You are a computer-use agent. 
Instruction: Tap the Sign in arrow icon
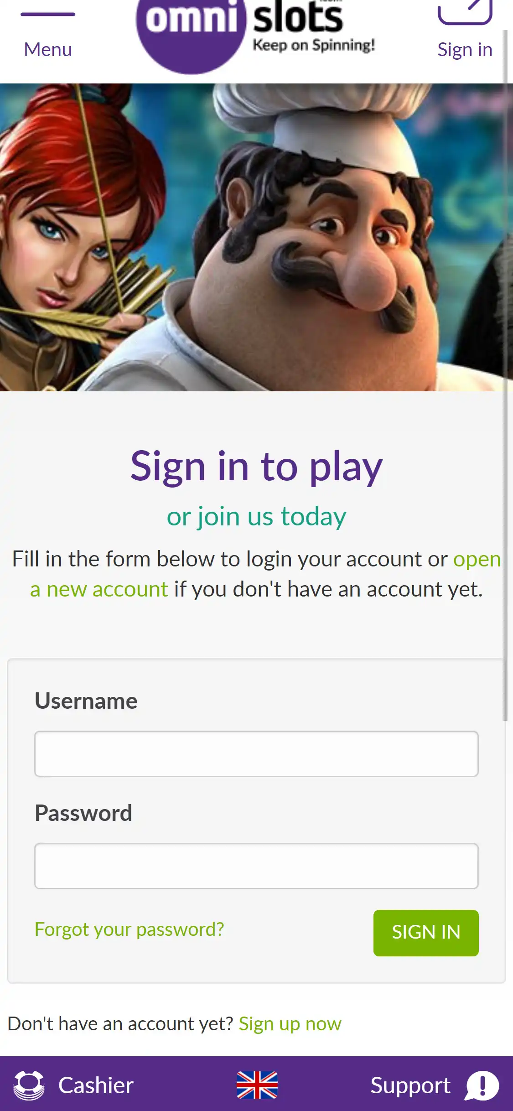point(465,12)
